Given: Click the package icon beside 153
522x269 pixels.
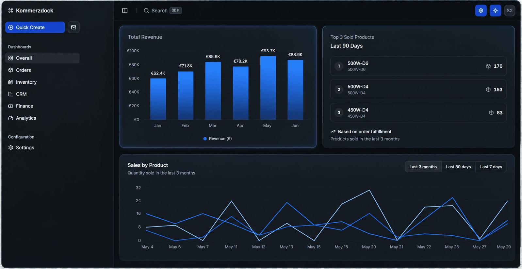Looking at the screenshot, I should pos(488,90).
